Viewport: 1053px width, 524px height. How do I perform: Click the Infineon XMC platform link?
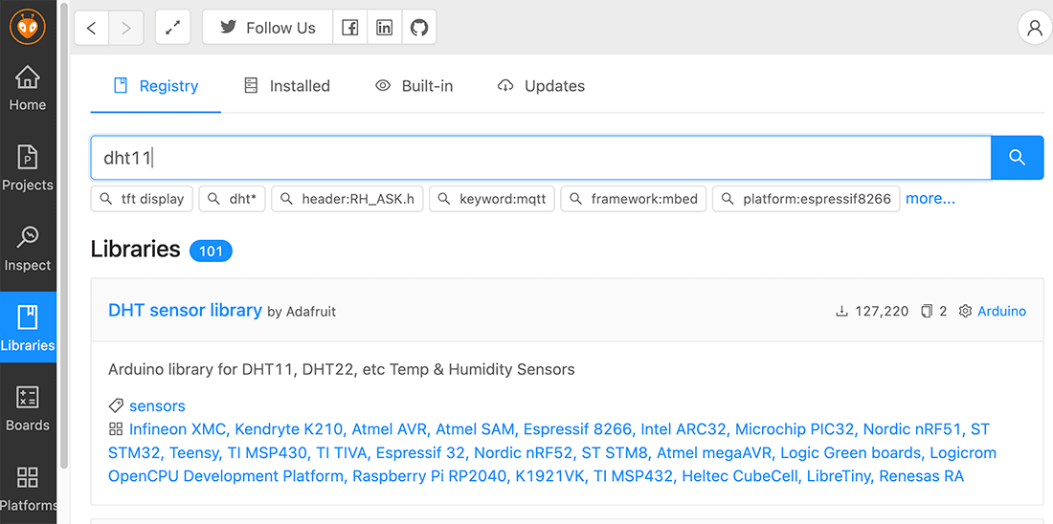pos(178,429)
